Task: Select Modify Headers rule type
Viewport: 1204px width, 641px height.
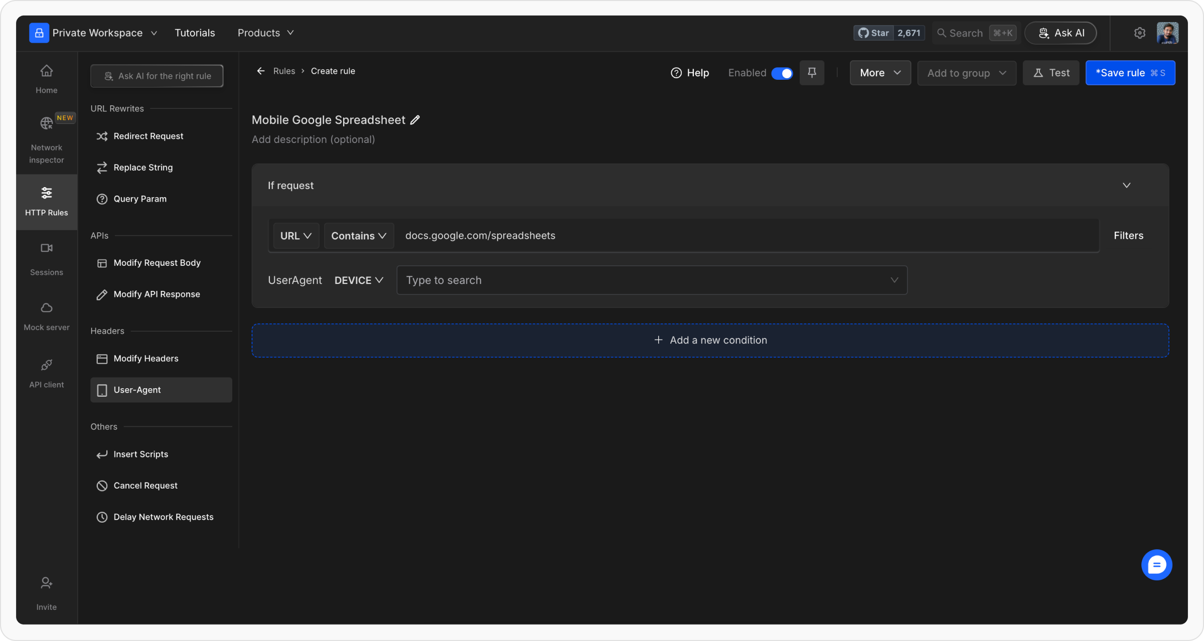Action: [146, 359]
